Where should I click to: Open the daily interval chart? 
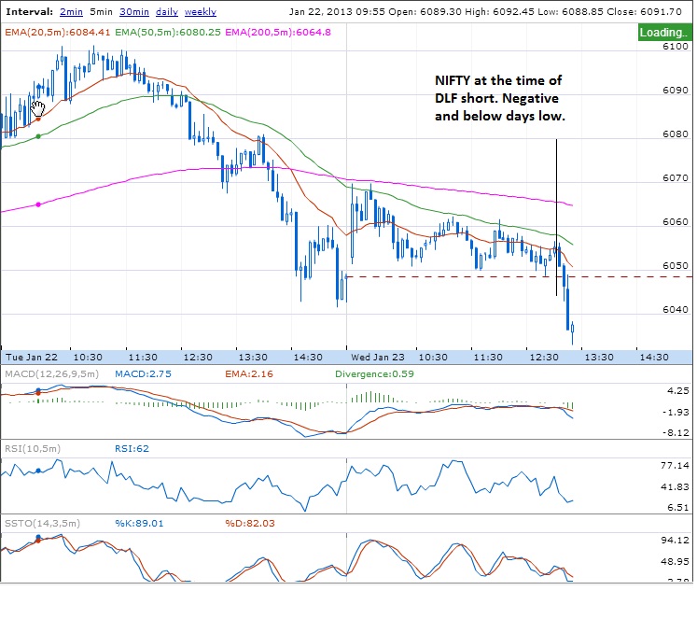tap(167, 12)
